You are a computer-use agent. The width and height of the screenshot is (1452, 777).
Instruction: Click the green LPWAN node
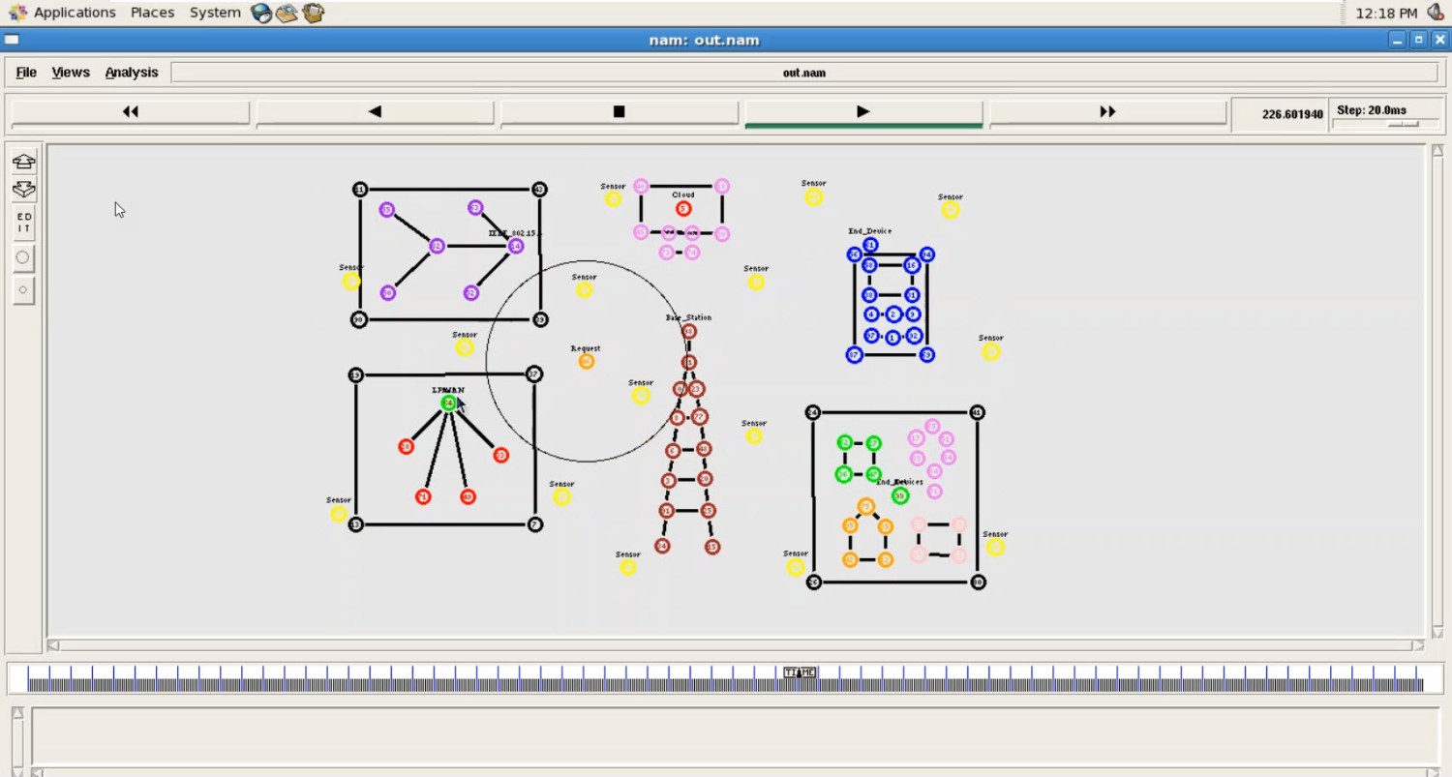coord(448,403)
